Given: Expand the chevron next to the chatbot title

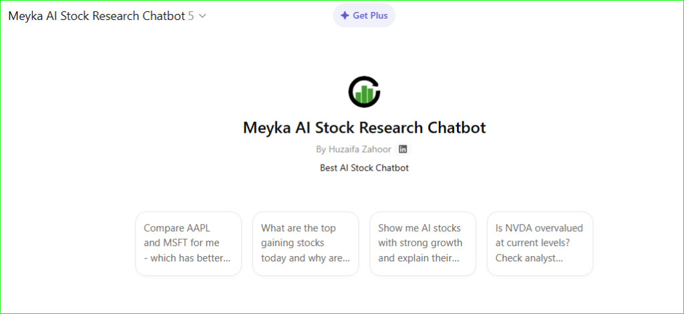Looking at the screenshot, I should point(202,16).
